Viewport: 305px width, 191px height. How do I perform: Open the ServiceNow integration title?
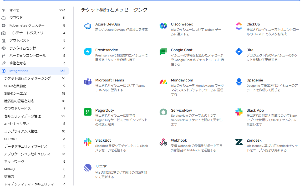coord(181,110)
